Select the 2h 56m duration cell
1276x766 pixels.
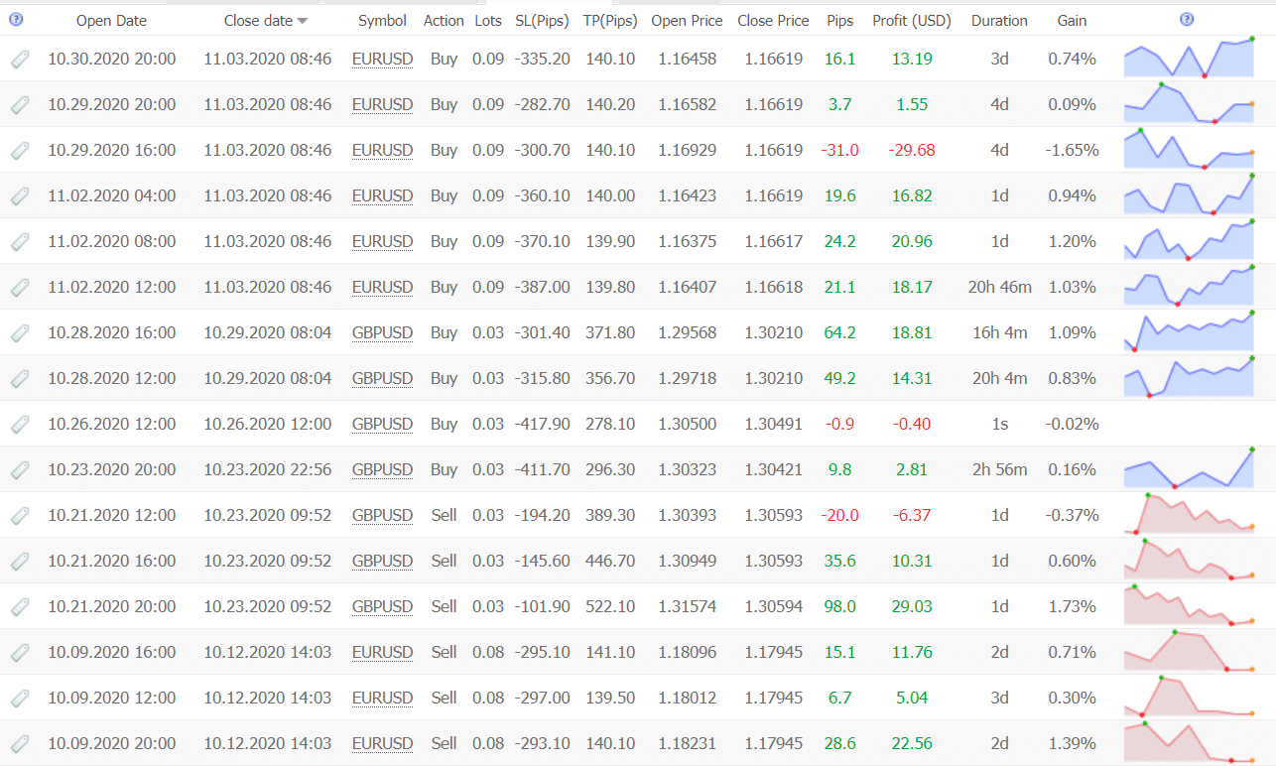tap(999, 470)
